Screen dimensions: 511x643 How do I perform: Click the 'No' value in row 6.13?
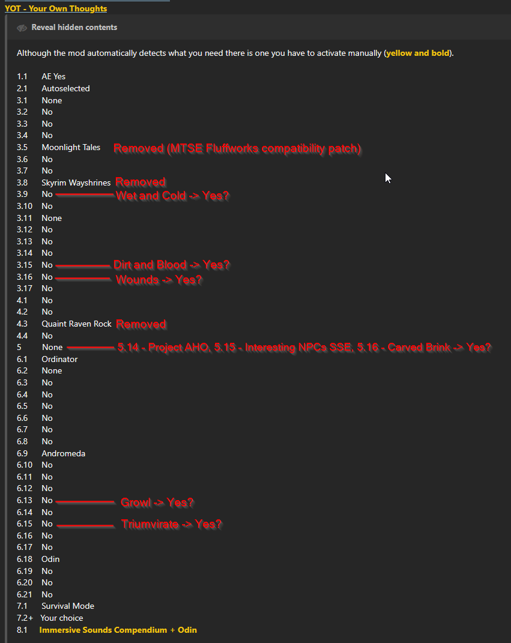pyautogui.click(x=47, y=500)
